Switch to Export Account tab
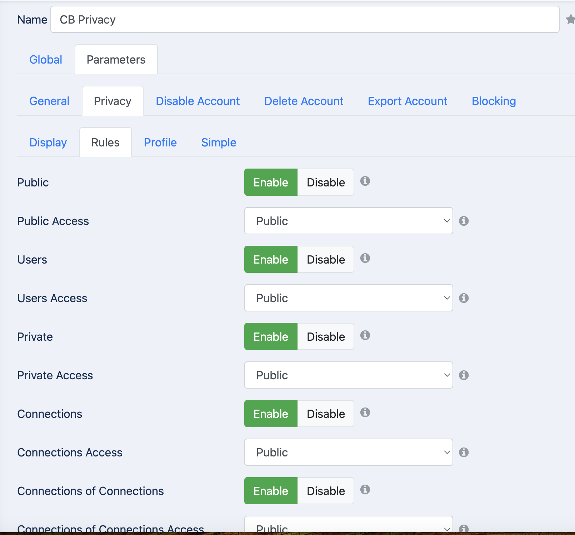 [x=407, y=101]
